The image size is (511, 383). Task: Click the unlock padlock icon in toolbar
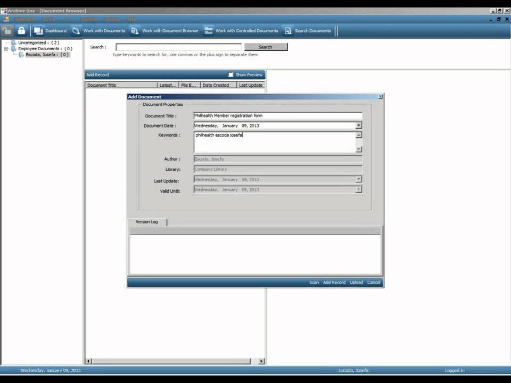7,31
